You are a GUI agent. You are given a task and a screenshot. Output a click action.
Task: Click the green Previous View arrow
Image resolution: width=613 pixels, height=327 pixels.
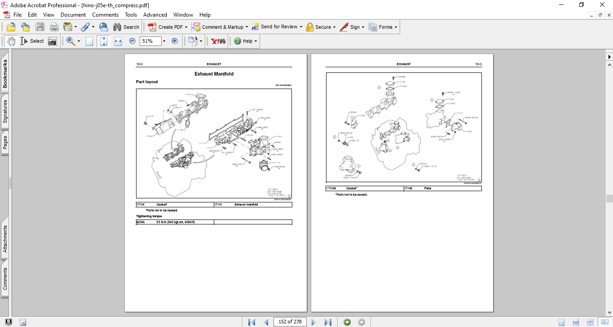(x=347, y=322)
